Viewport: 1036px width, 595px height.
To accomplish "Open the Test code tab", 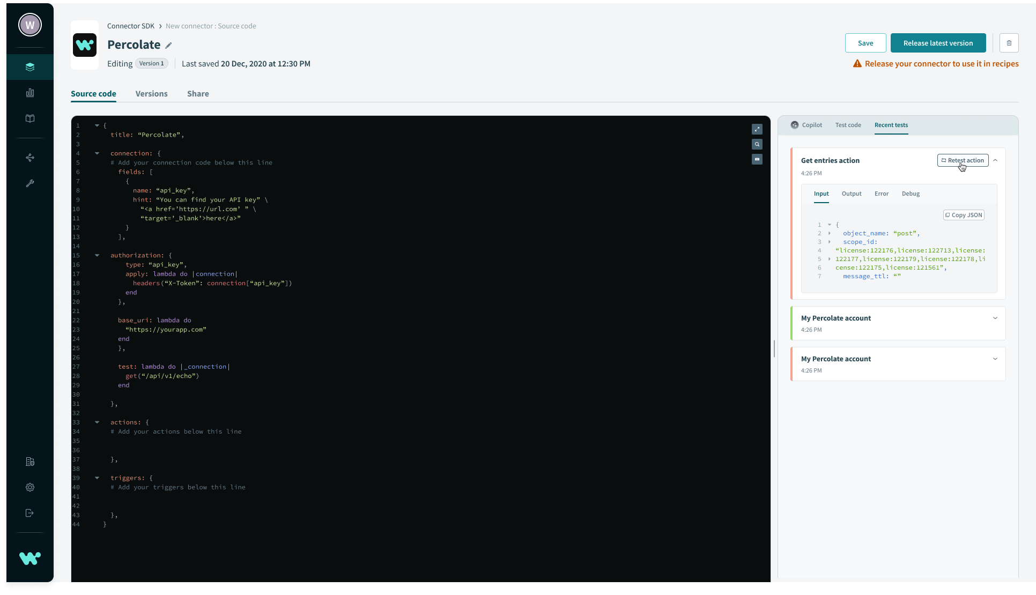I will (848, 125).
